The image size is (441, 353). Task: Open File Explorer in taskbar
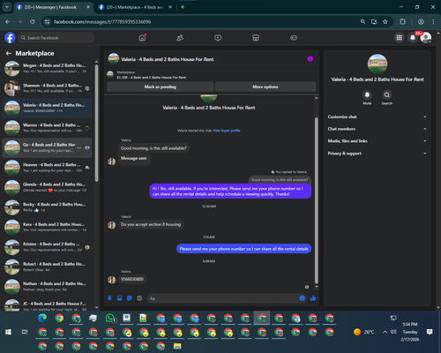[x=177, y=346]
